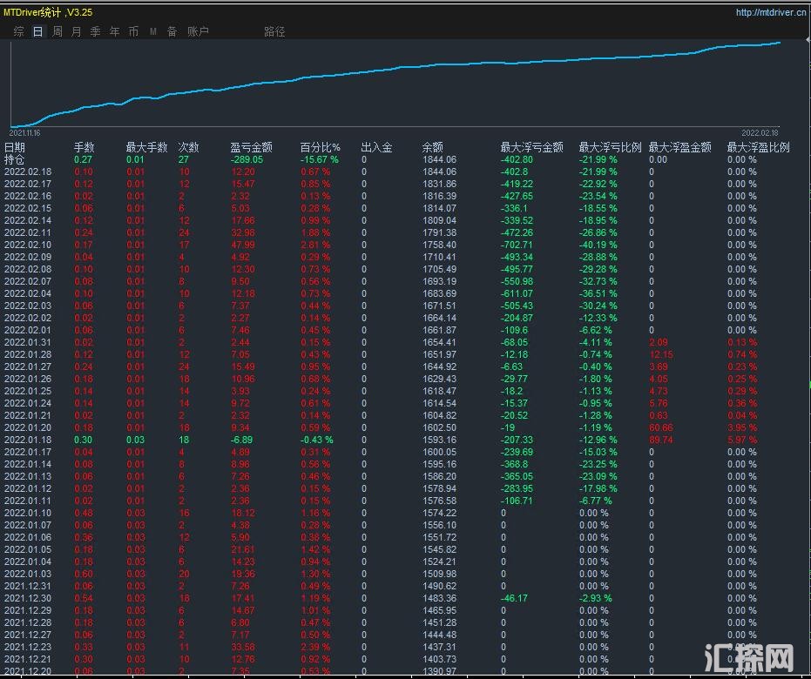Click the 出入金 column header
The width and height of the screenshot is (811, 679).
click(376, 147)
